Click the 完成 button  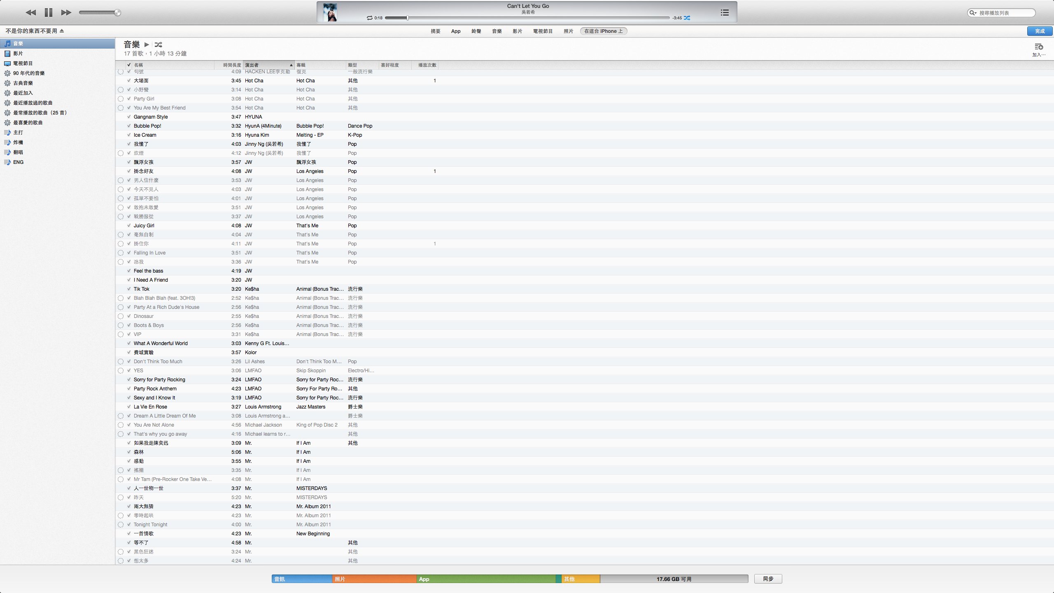click(1040, 31)
